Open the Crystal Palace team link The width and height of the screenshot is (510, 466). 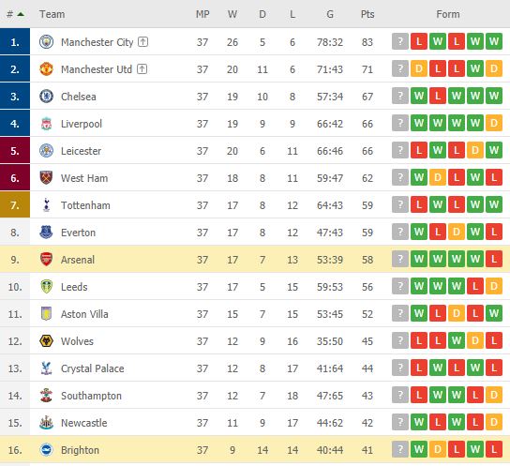[x=93, y=368]
